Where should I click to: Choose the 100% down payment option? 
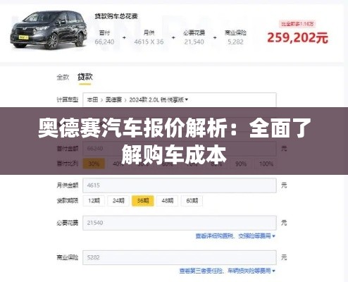point(266,164)
